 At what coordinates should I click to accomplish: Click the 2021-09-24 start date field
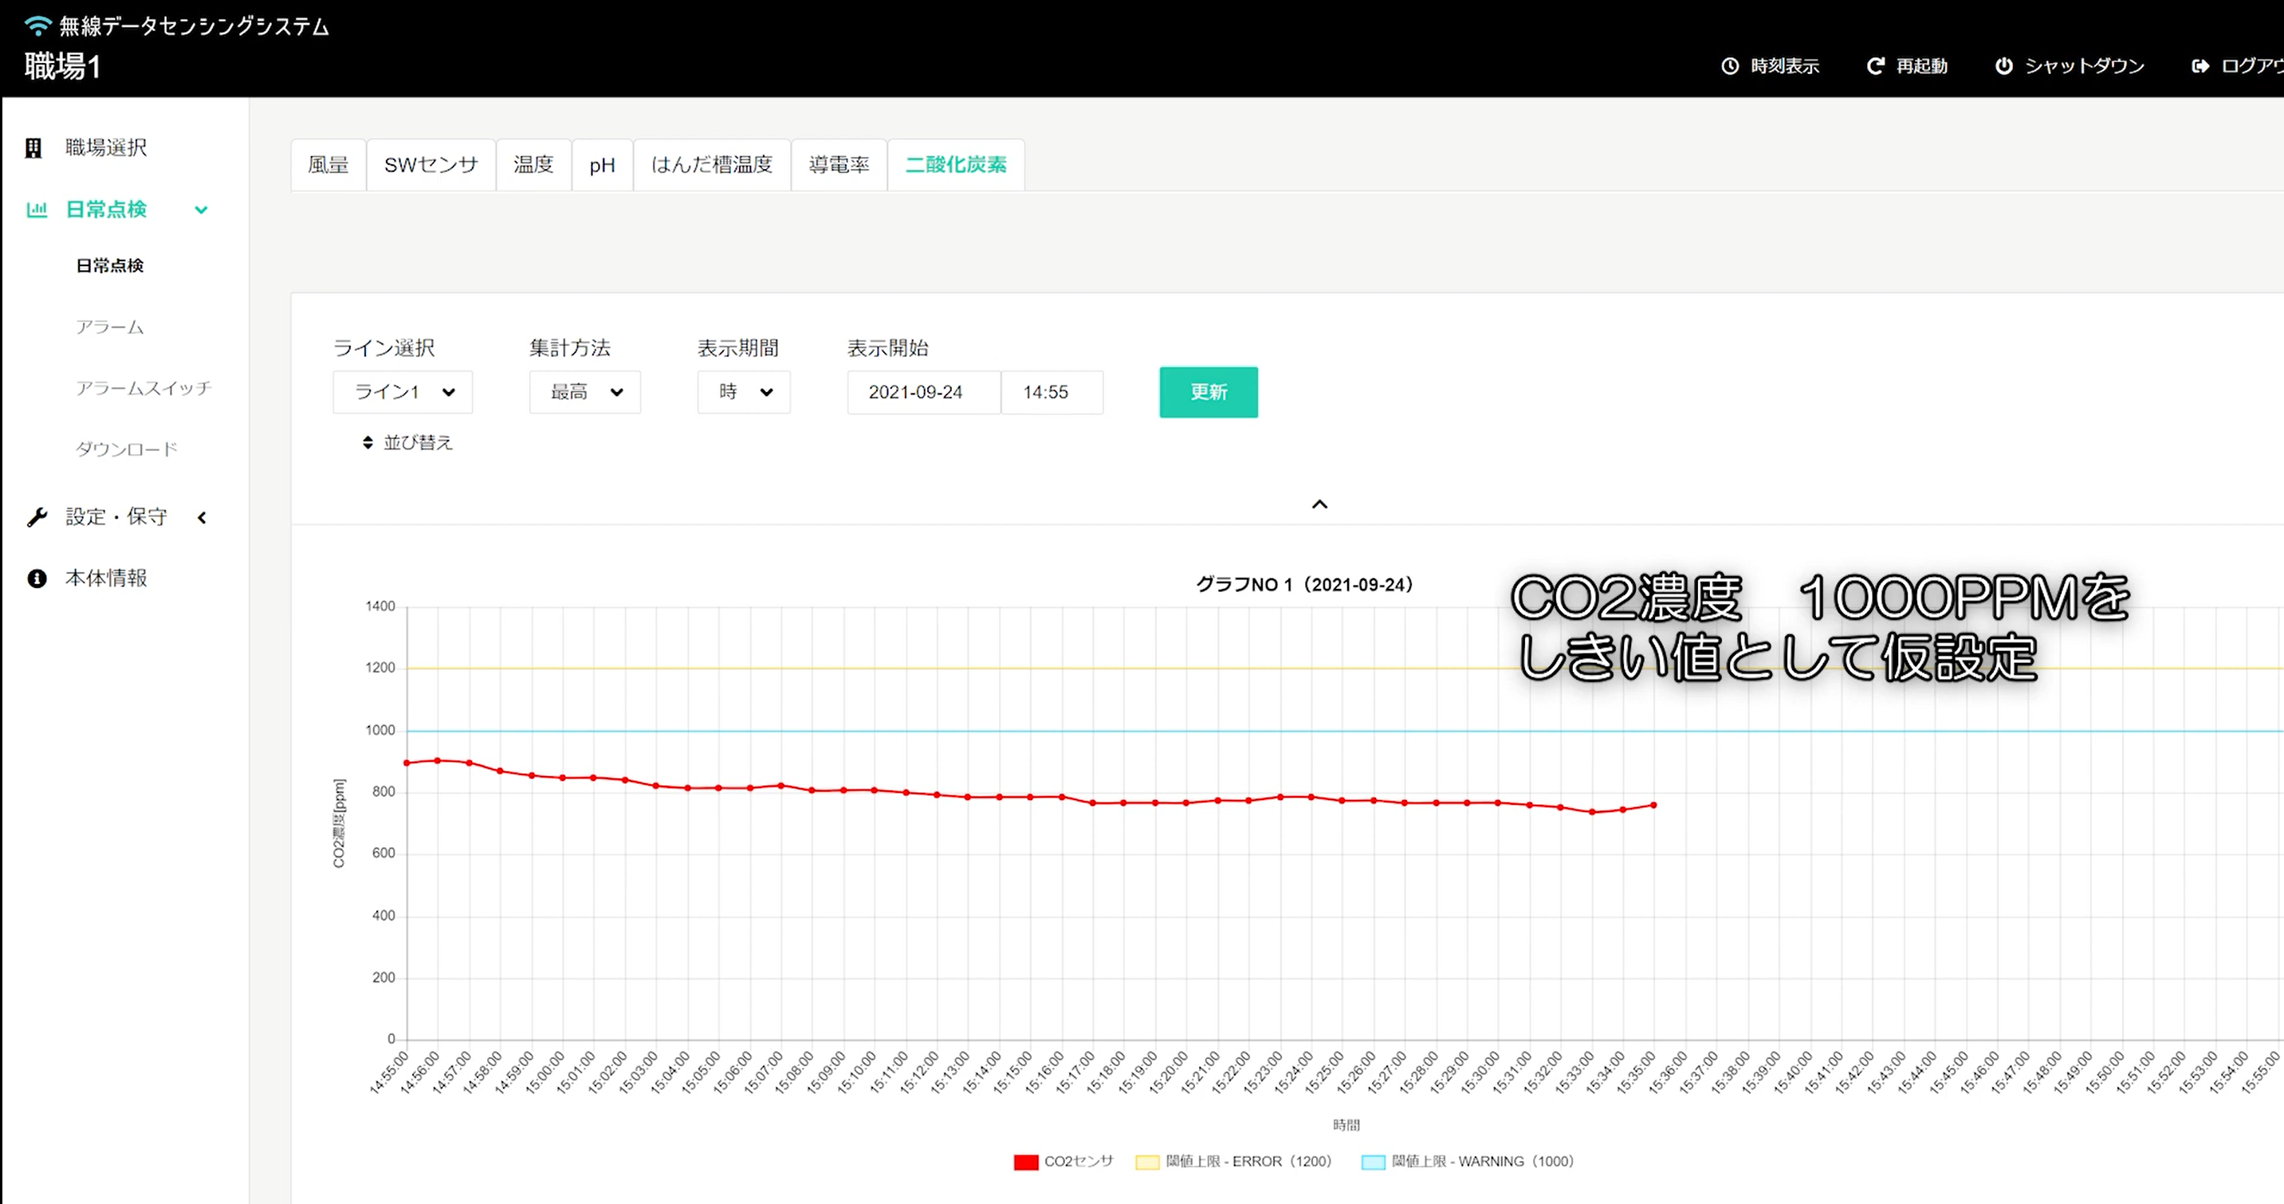tap(924, 391)
